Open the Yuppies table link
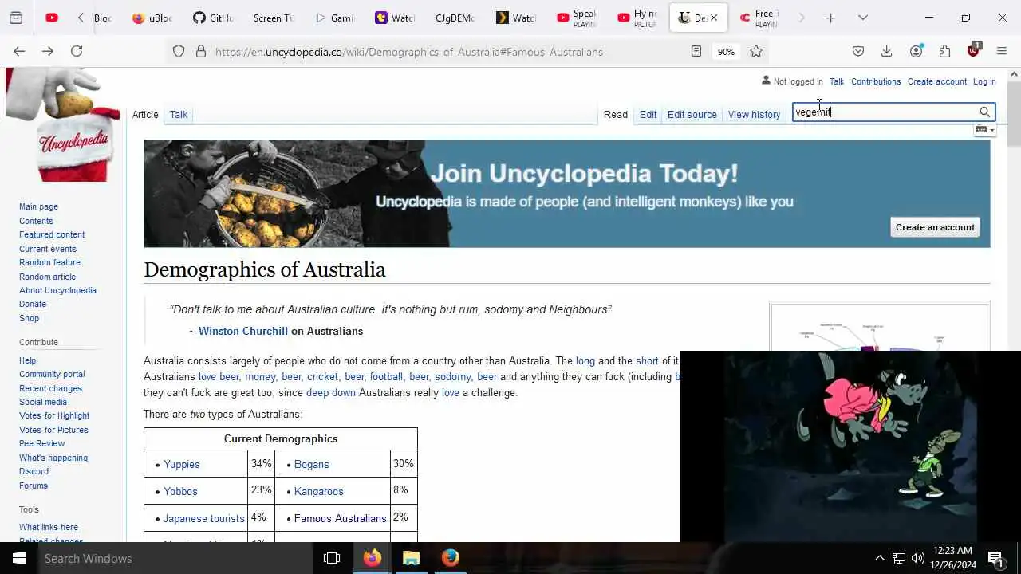Screen dimensions: 1021x574 click(x=182, y=464)
